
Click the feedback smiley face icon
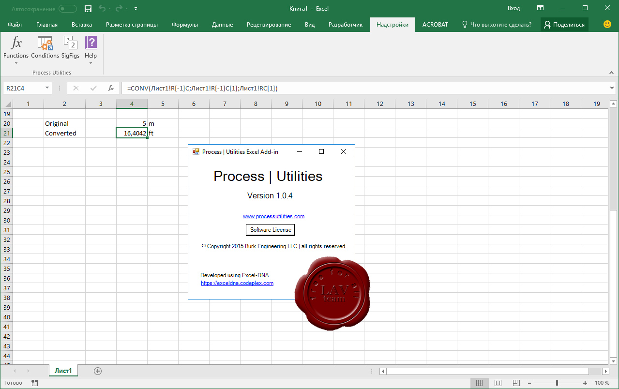pos(607,24)
